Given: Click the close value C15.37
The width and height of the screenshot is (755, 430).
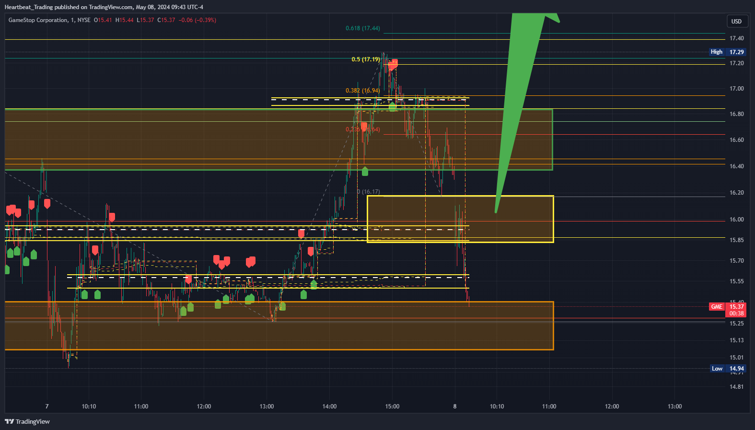Looking at the screenshot, I should (166, 20).
